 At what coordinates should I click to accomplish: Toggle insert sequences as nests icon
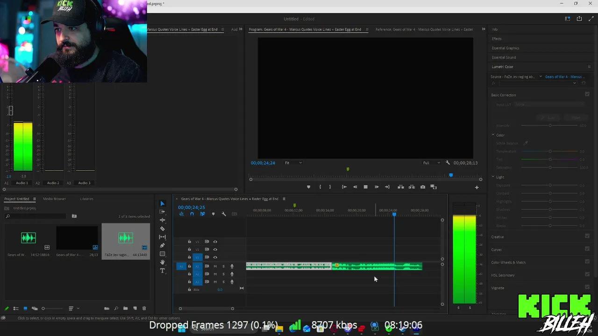click(181, 214)
